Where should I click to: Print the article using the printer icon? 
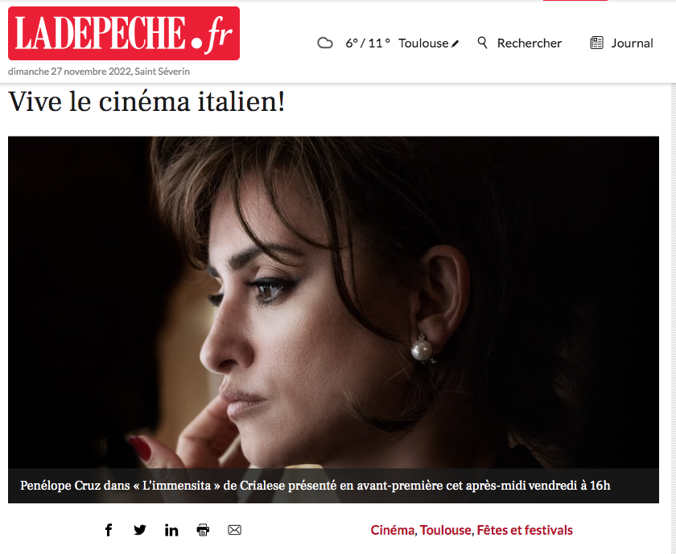click(x=203, y=530)
